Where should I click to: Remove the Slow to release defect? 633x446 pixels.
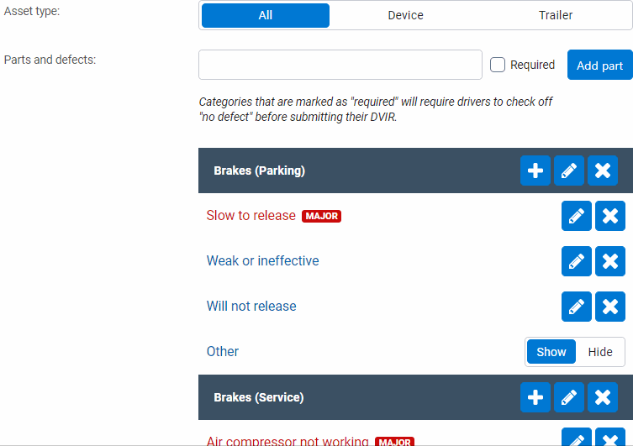(610, 216)
